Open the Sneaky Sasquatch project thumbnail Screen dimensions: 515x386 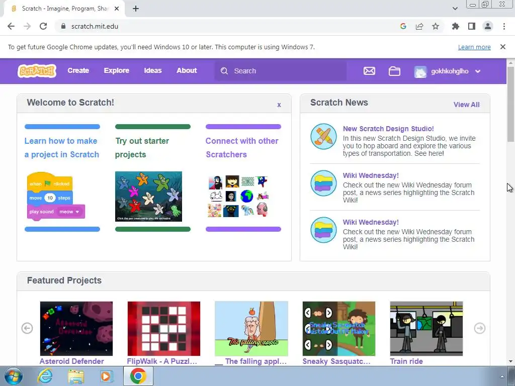338,329
